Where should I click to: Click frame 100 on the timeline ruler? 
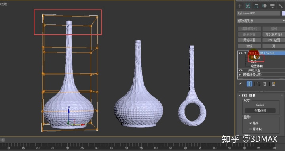click(274, 148)
